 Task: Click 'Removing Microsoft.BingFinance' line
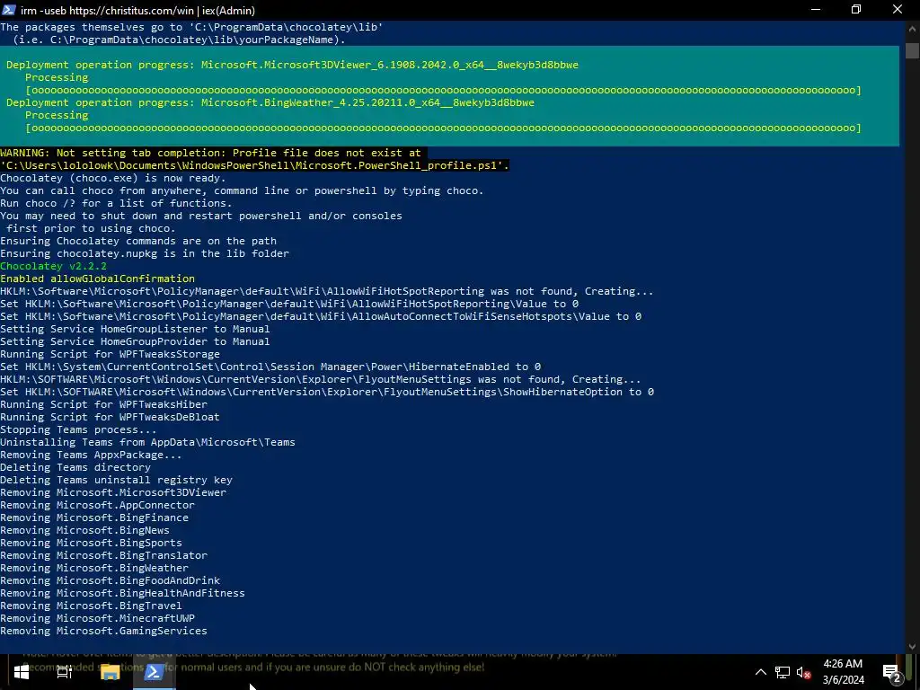94,517
